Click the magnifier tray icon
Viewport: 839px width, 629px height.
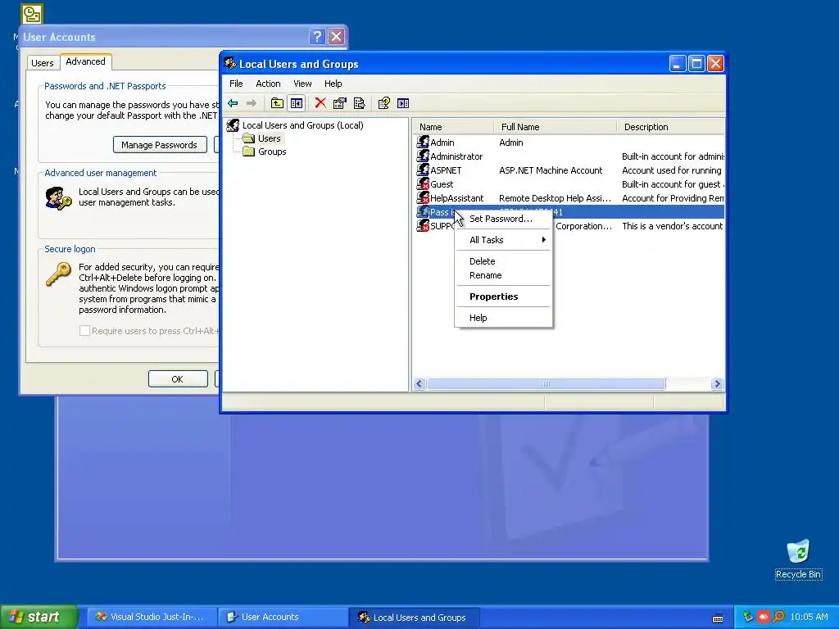coord(778,618)
